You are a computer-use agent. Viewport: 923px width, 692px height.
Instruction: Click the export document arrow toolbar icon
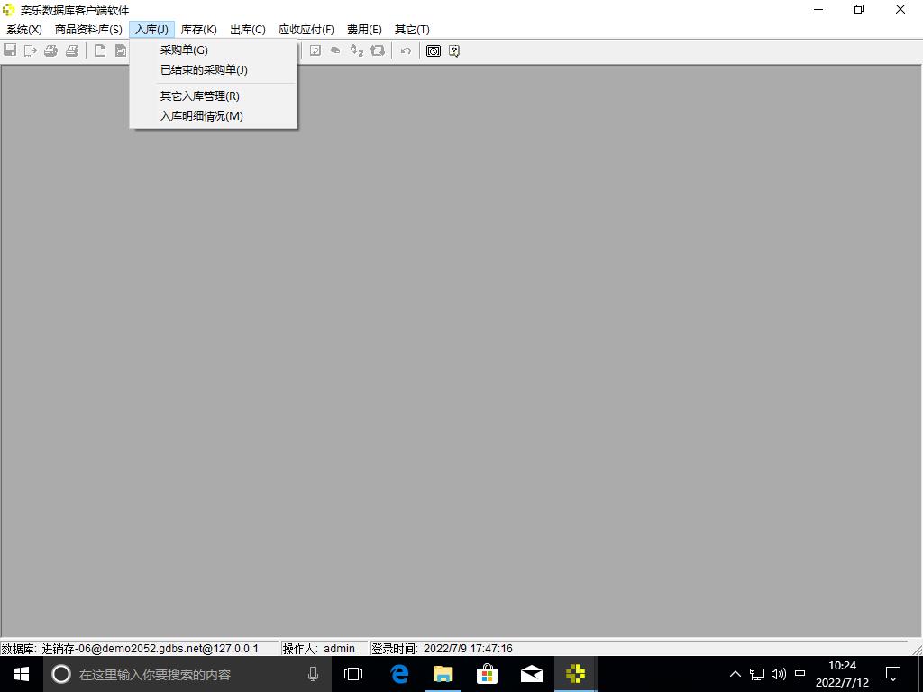tap(31, 50)
